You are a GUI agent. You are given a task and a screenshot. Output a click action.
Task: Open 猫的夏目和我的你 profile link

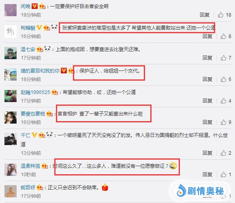(40, 71)
